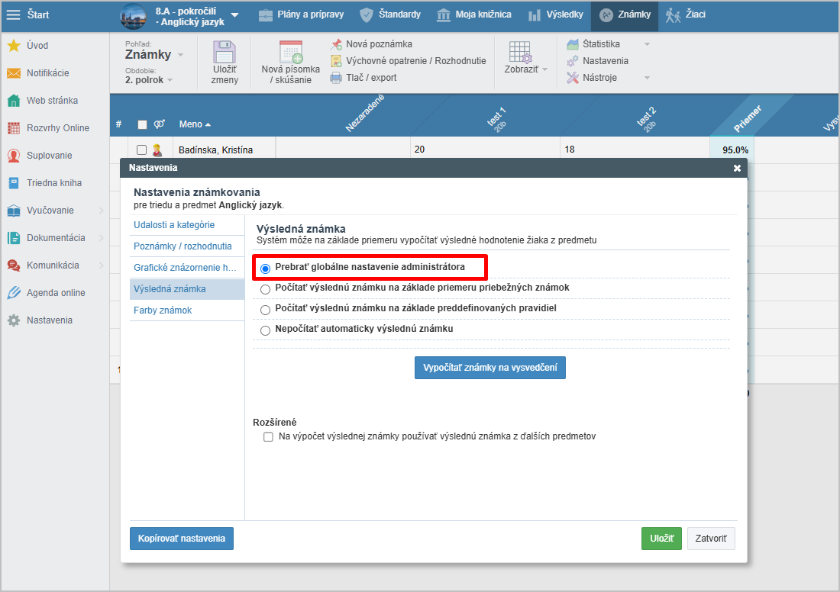Image resolution: width=840 pixels, height=592 pixels.
Task: Select radio Počítať na základe preddefinovaných pravidiel
Action: [x=266, y=310]
